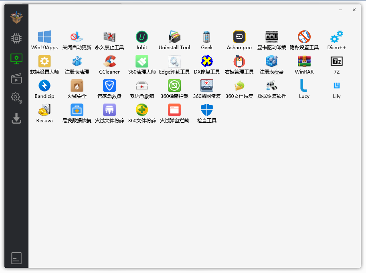Screen dimensions: 366x273
Task: Switch to the hardware chip sidebar tab
Action: click(16, 38)
